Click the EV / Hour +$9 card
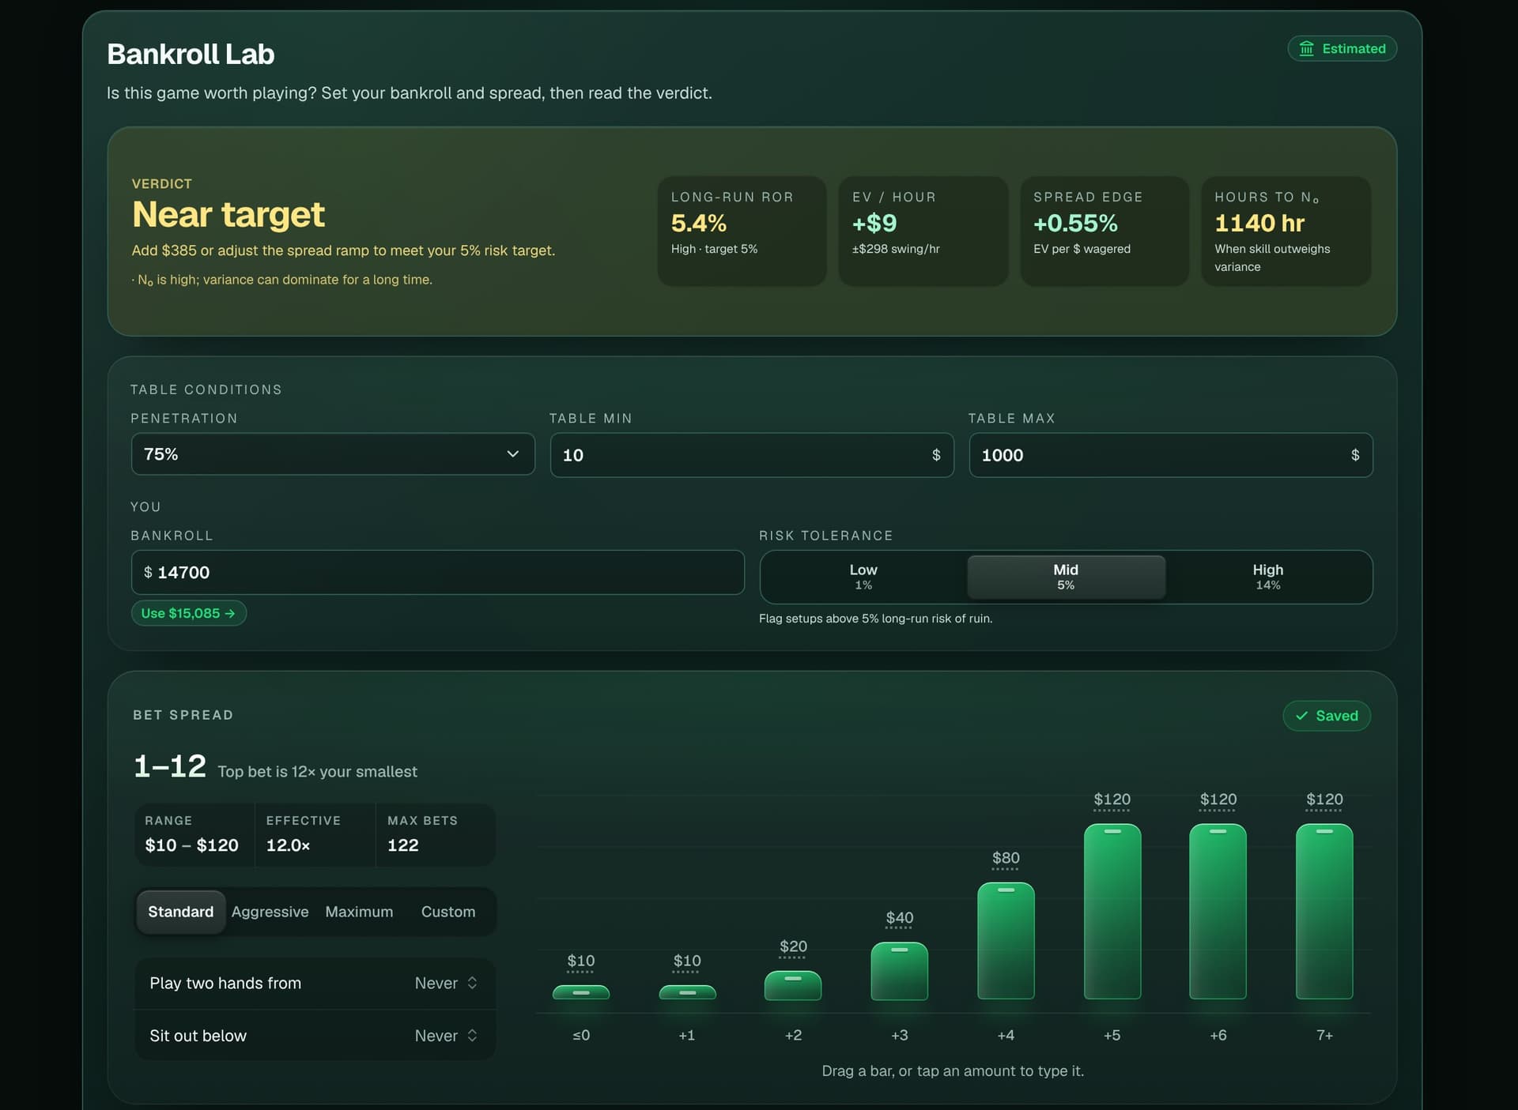The image size is (1518, 1110). (923, 231)
